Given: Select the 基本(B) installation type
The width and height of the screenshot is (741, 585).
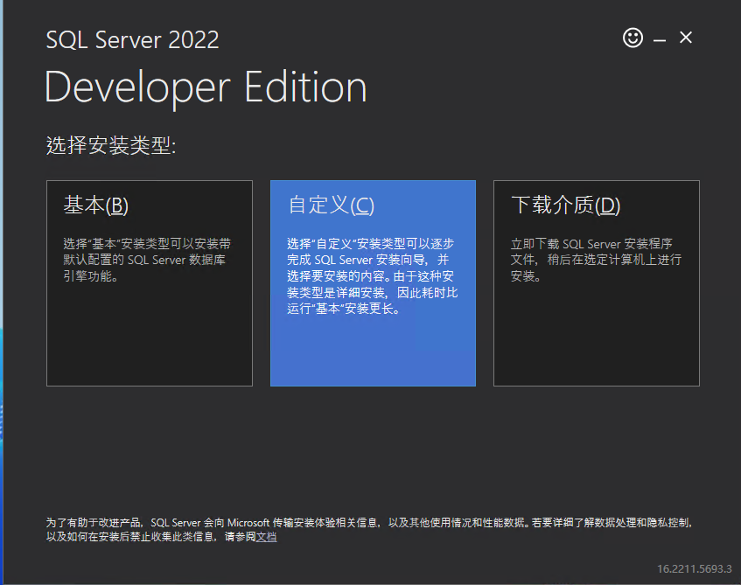Looking at the screenshot, I should pyautogui.click(x=150, y=283).
